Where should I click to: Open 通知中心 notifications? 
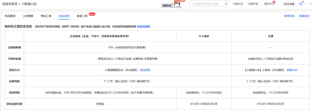click(269, 4)
